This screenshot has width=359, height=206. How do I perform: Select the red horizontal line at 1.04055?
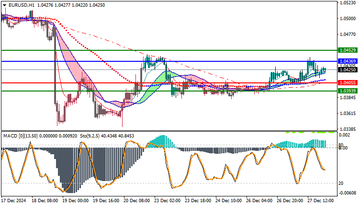click(169, 83)
